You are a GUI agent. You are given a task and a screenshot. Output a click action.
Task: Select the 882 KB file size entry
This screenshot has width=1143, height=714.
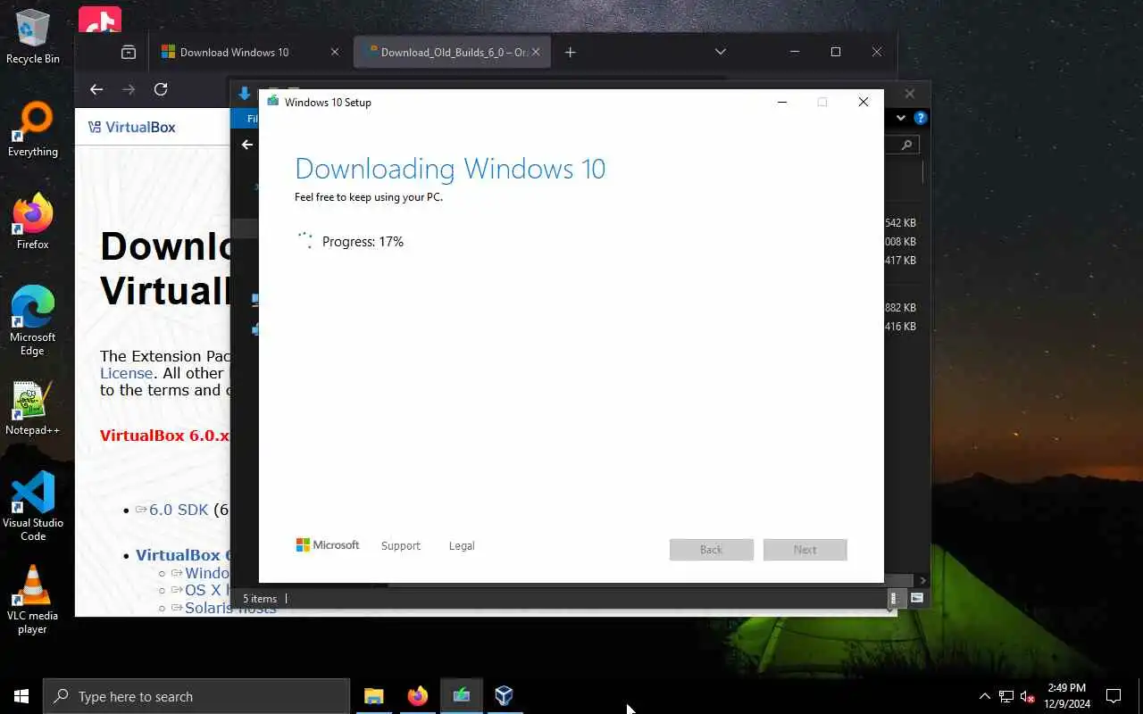900,308
